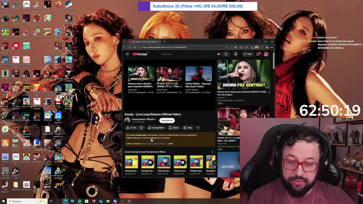Open the Edge Copilot Chat button
363x204 pixels.
269,47
